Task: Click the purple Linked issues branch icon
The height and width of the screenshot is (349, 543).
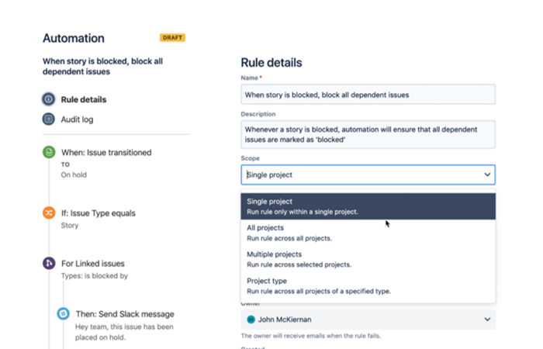Action: [x=48, y=264]
